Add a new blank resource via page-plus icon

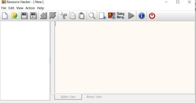click(x=102, y=16)
